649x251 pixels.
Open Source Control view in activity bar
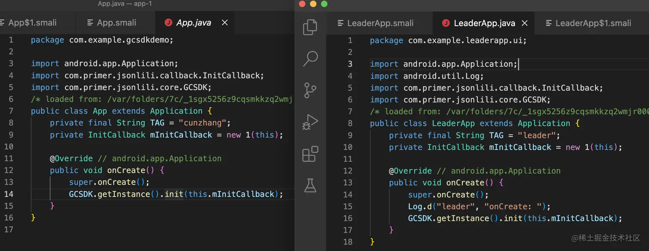(310, 90)
